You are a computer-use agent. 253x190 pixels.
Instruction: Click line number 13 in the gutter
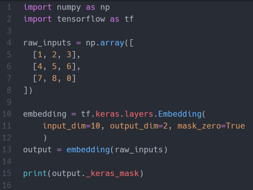pos(7,149)
